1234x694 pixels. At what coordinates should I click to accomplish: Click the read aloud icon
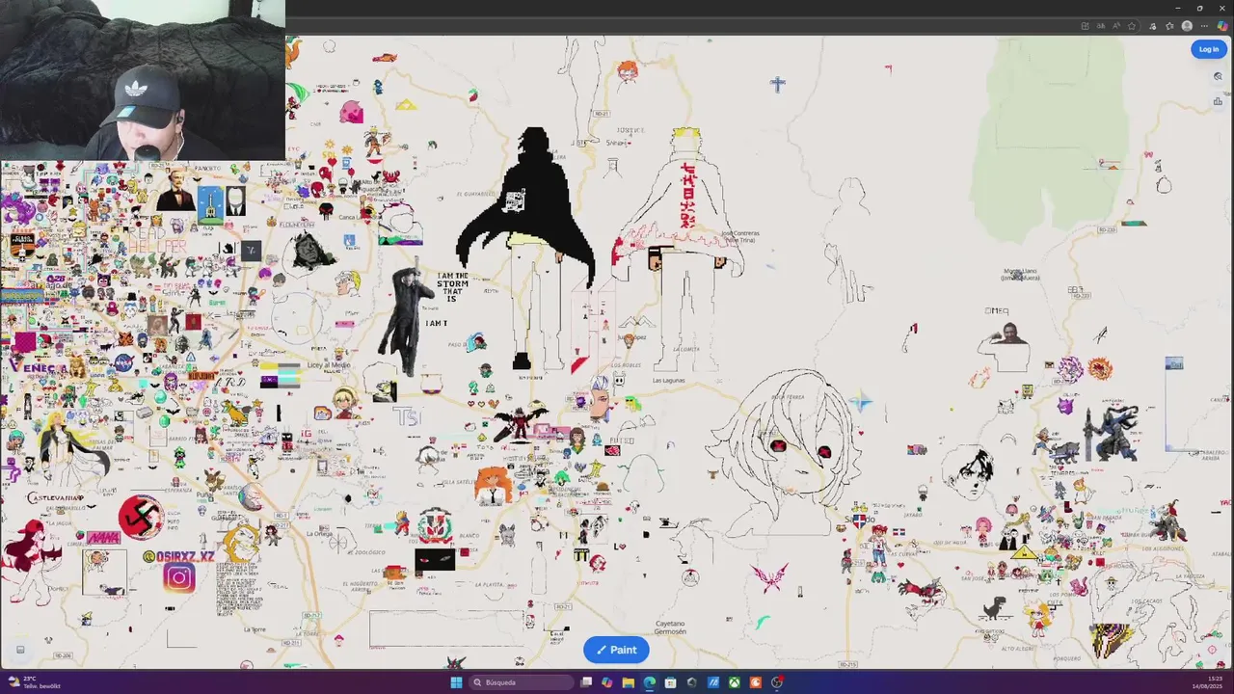[x=1116, y=26]
